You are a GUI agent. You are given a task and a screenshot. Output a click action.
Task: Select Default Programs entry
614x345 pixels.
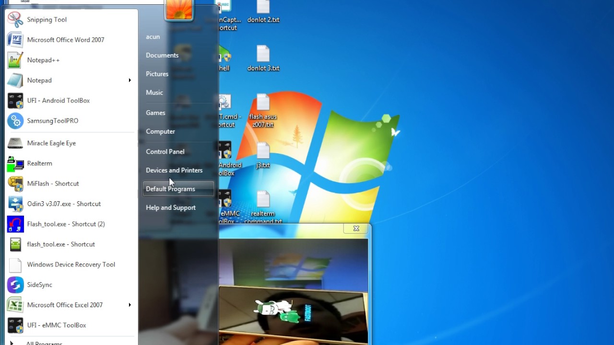pyautogui.click(x=178, y=189)
